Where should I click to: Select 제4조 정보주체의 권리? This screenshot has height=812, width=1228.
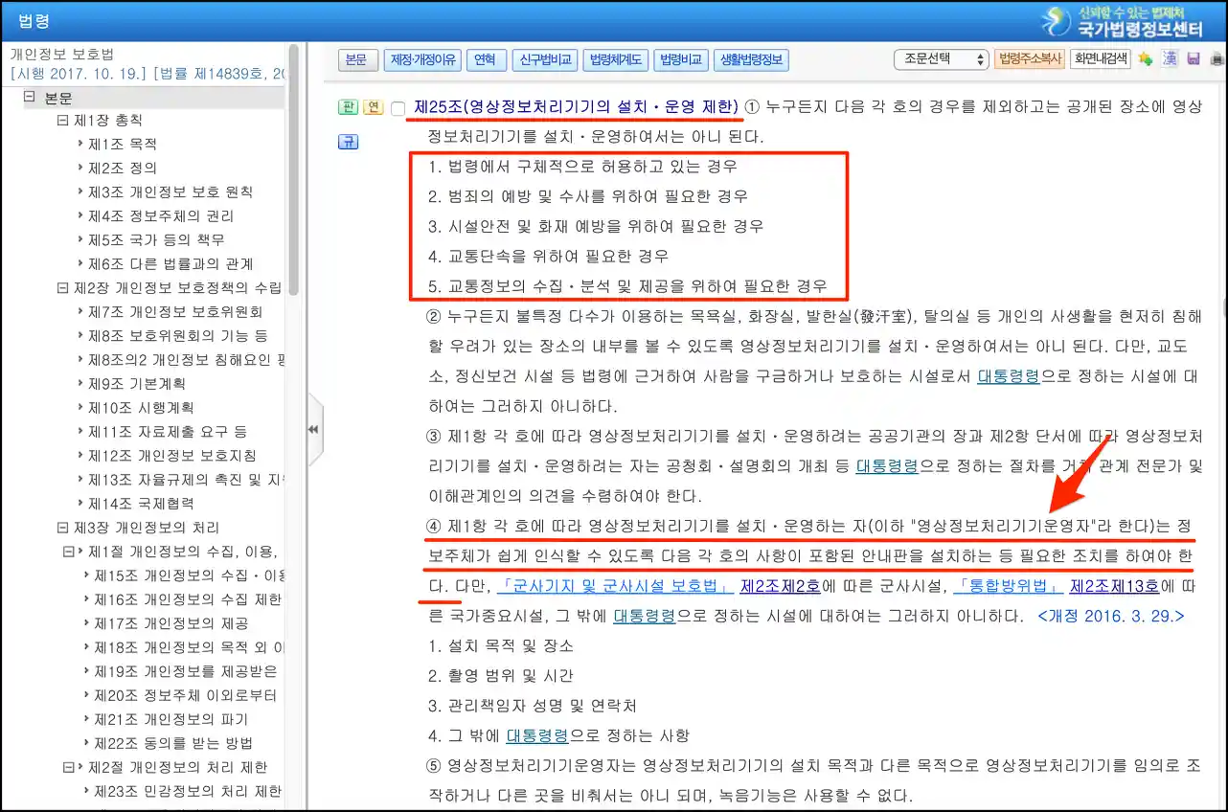pyautogui.click(x=163, y=215)
